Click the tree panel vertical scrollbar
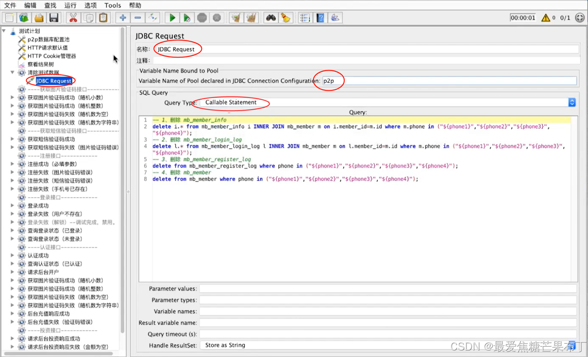Image resolution: width=588 pixels, height=357 pixels. (123, 181)
